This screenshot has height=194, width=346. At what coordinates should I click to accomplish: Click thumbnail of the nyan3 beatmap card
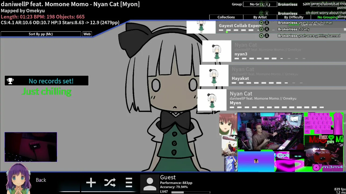[217, 51]
